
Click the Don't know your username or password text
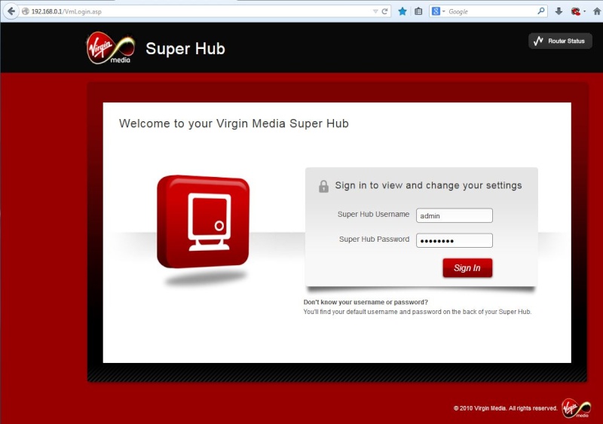366,302
